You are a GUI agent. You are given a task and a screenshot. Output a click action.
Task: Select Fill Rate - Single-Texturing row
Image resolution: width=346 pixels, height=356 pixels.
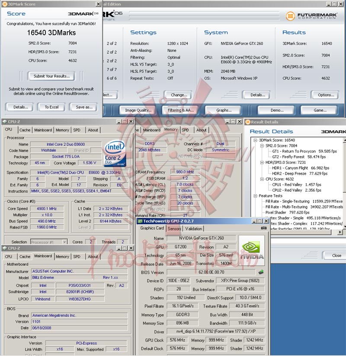click(304, 201)
